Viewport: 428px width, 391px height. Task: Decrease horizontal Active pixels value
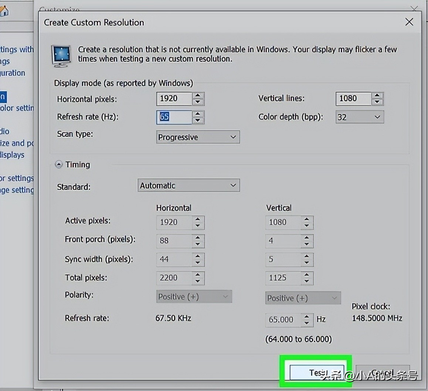tap(198, 226)
